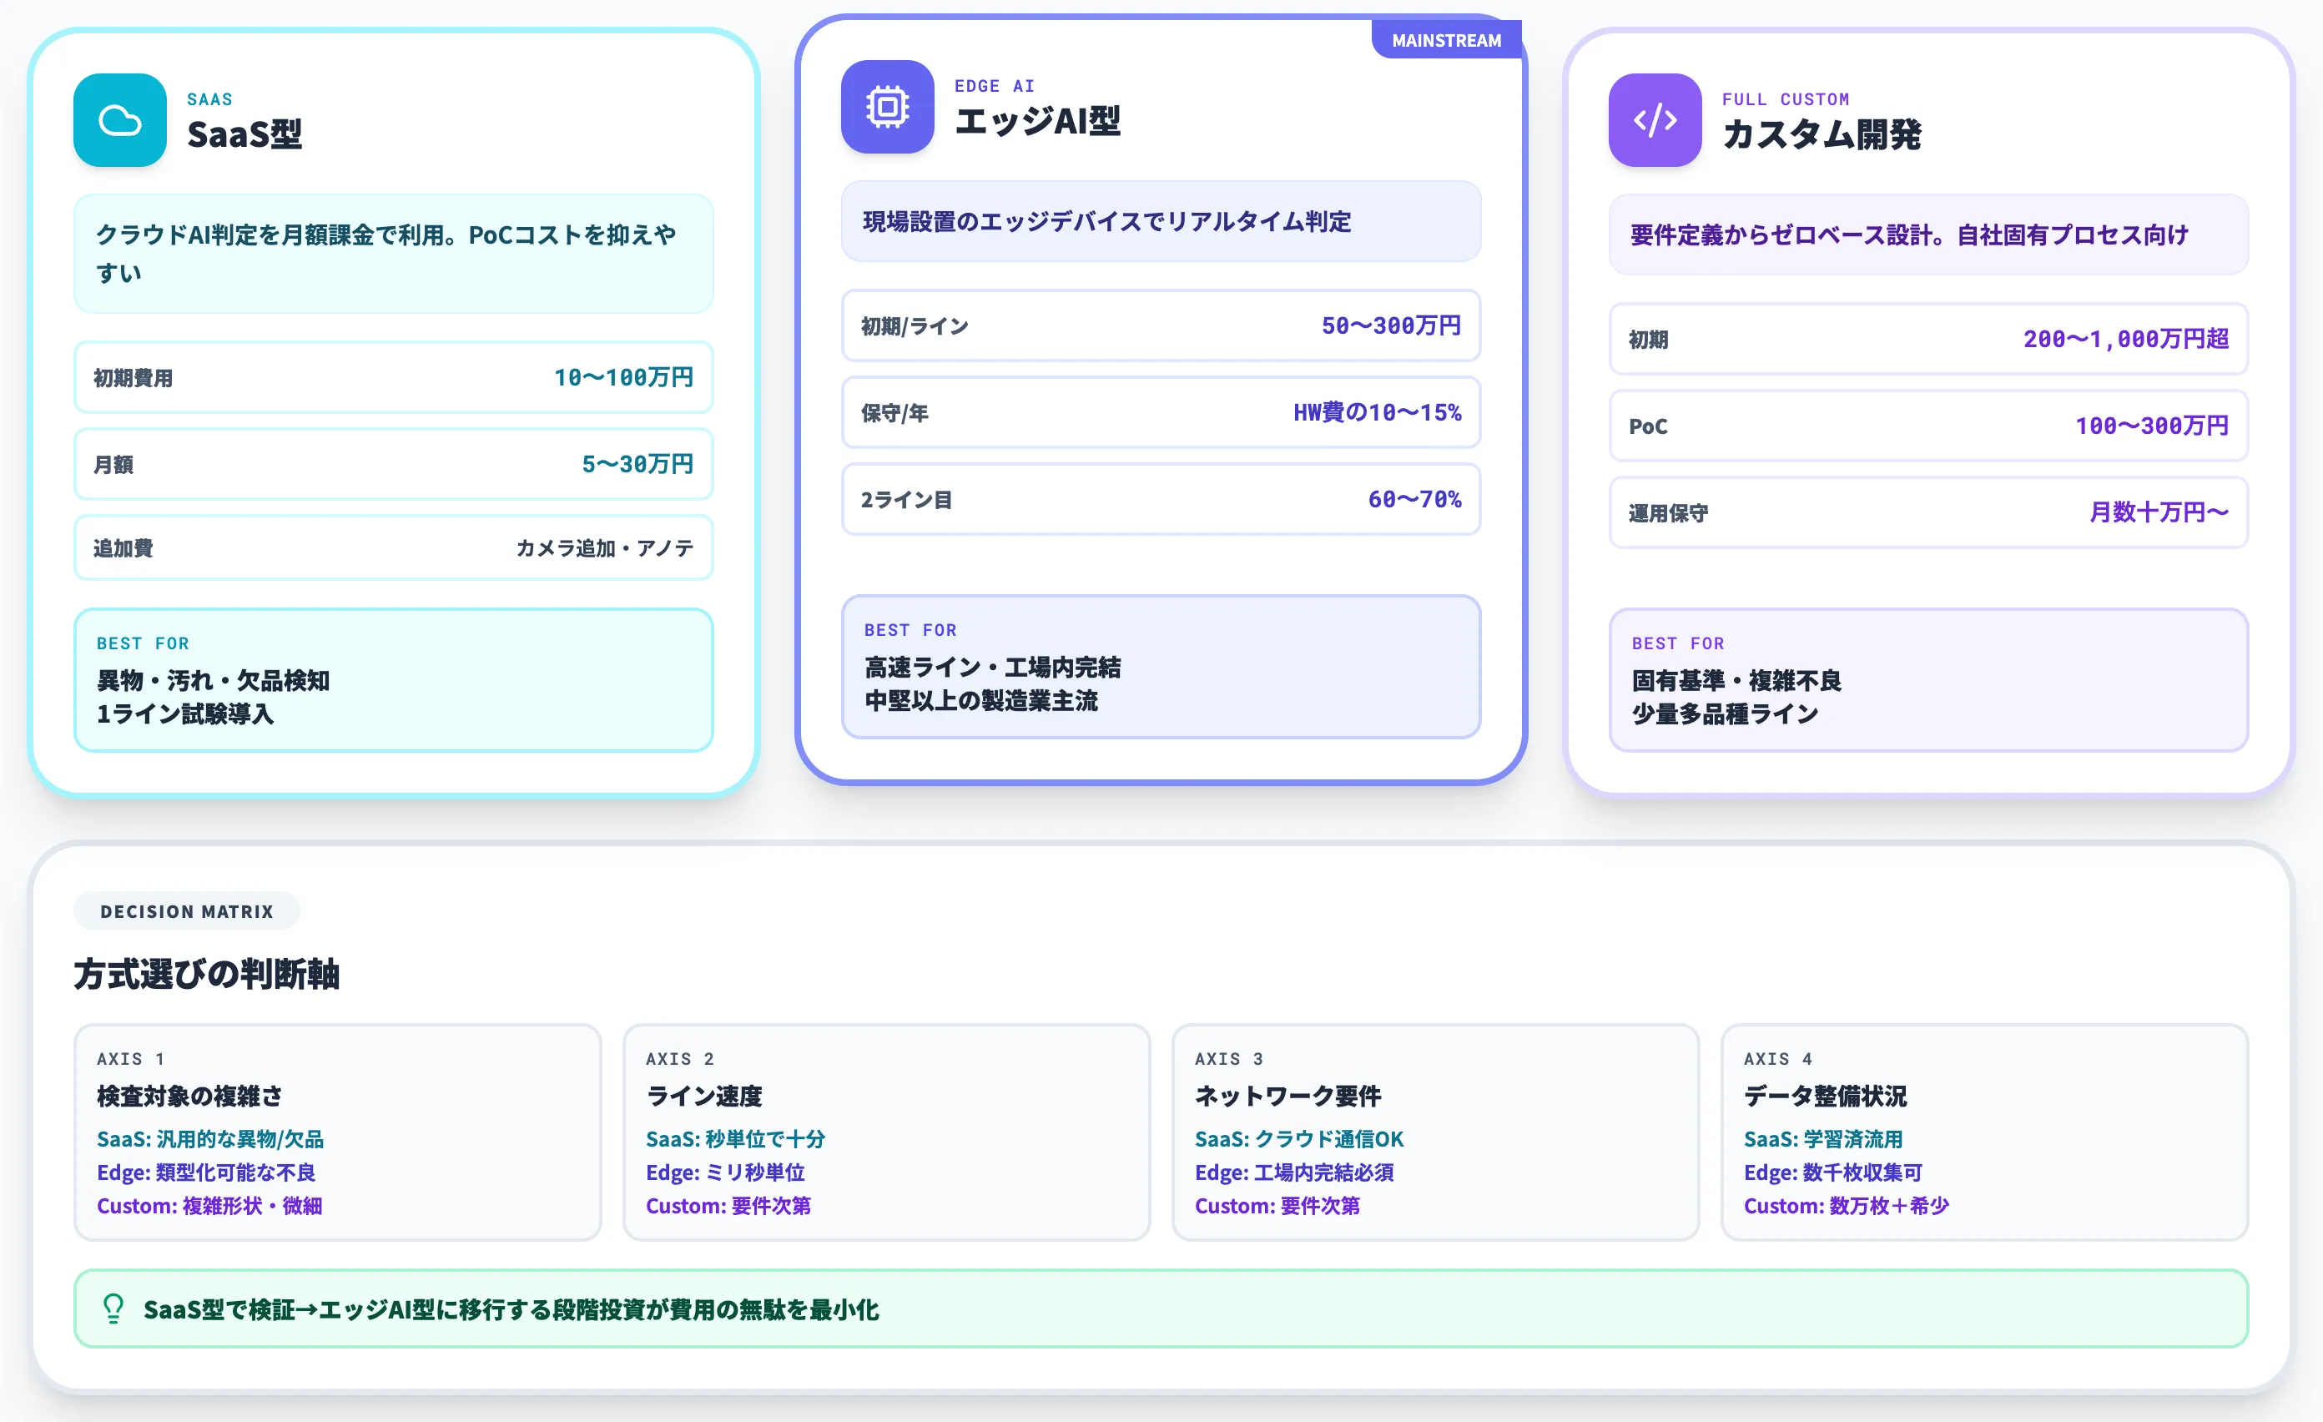
Task: Select the code icon on カスタム開発 card
Action: [x=1655, y=121]
